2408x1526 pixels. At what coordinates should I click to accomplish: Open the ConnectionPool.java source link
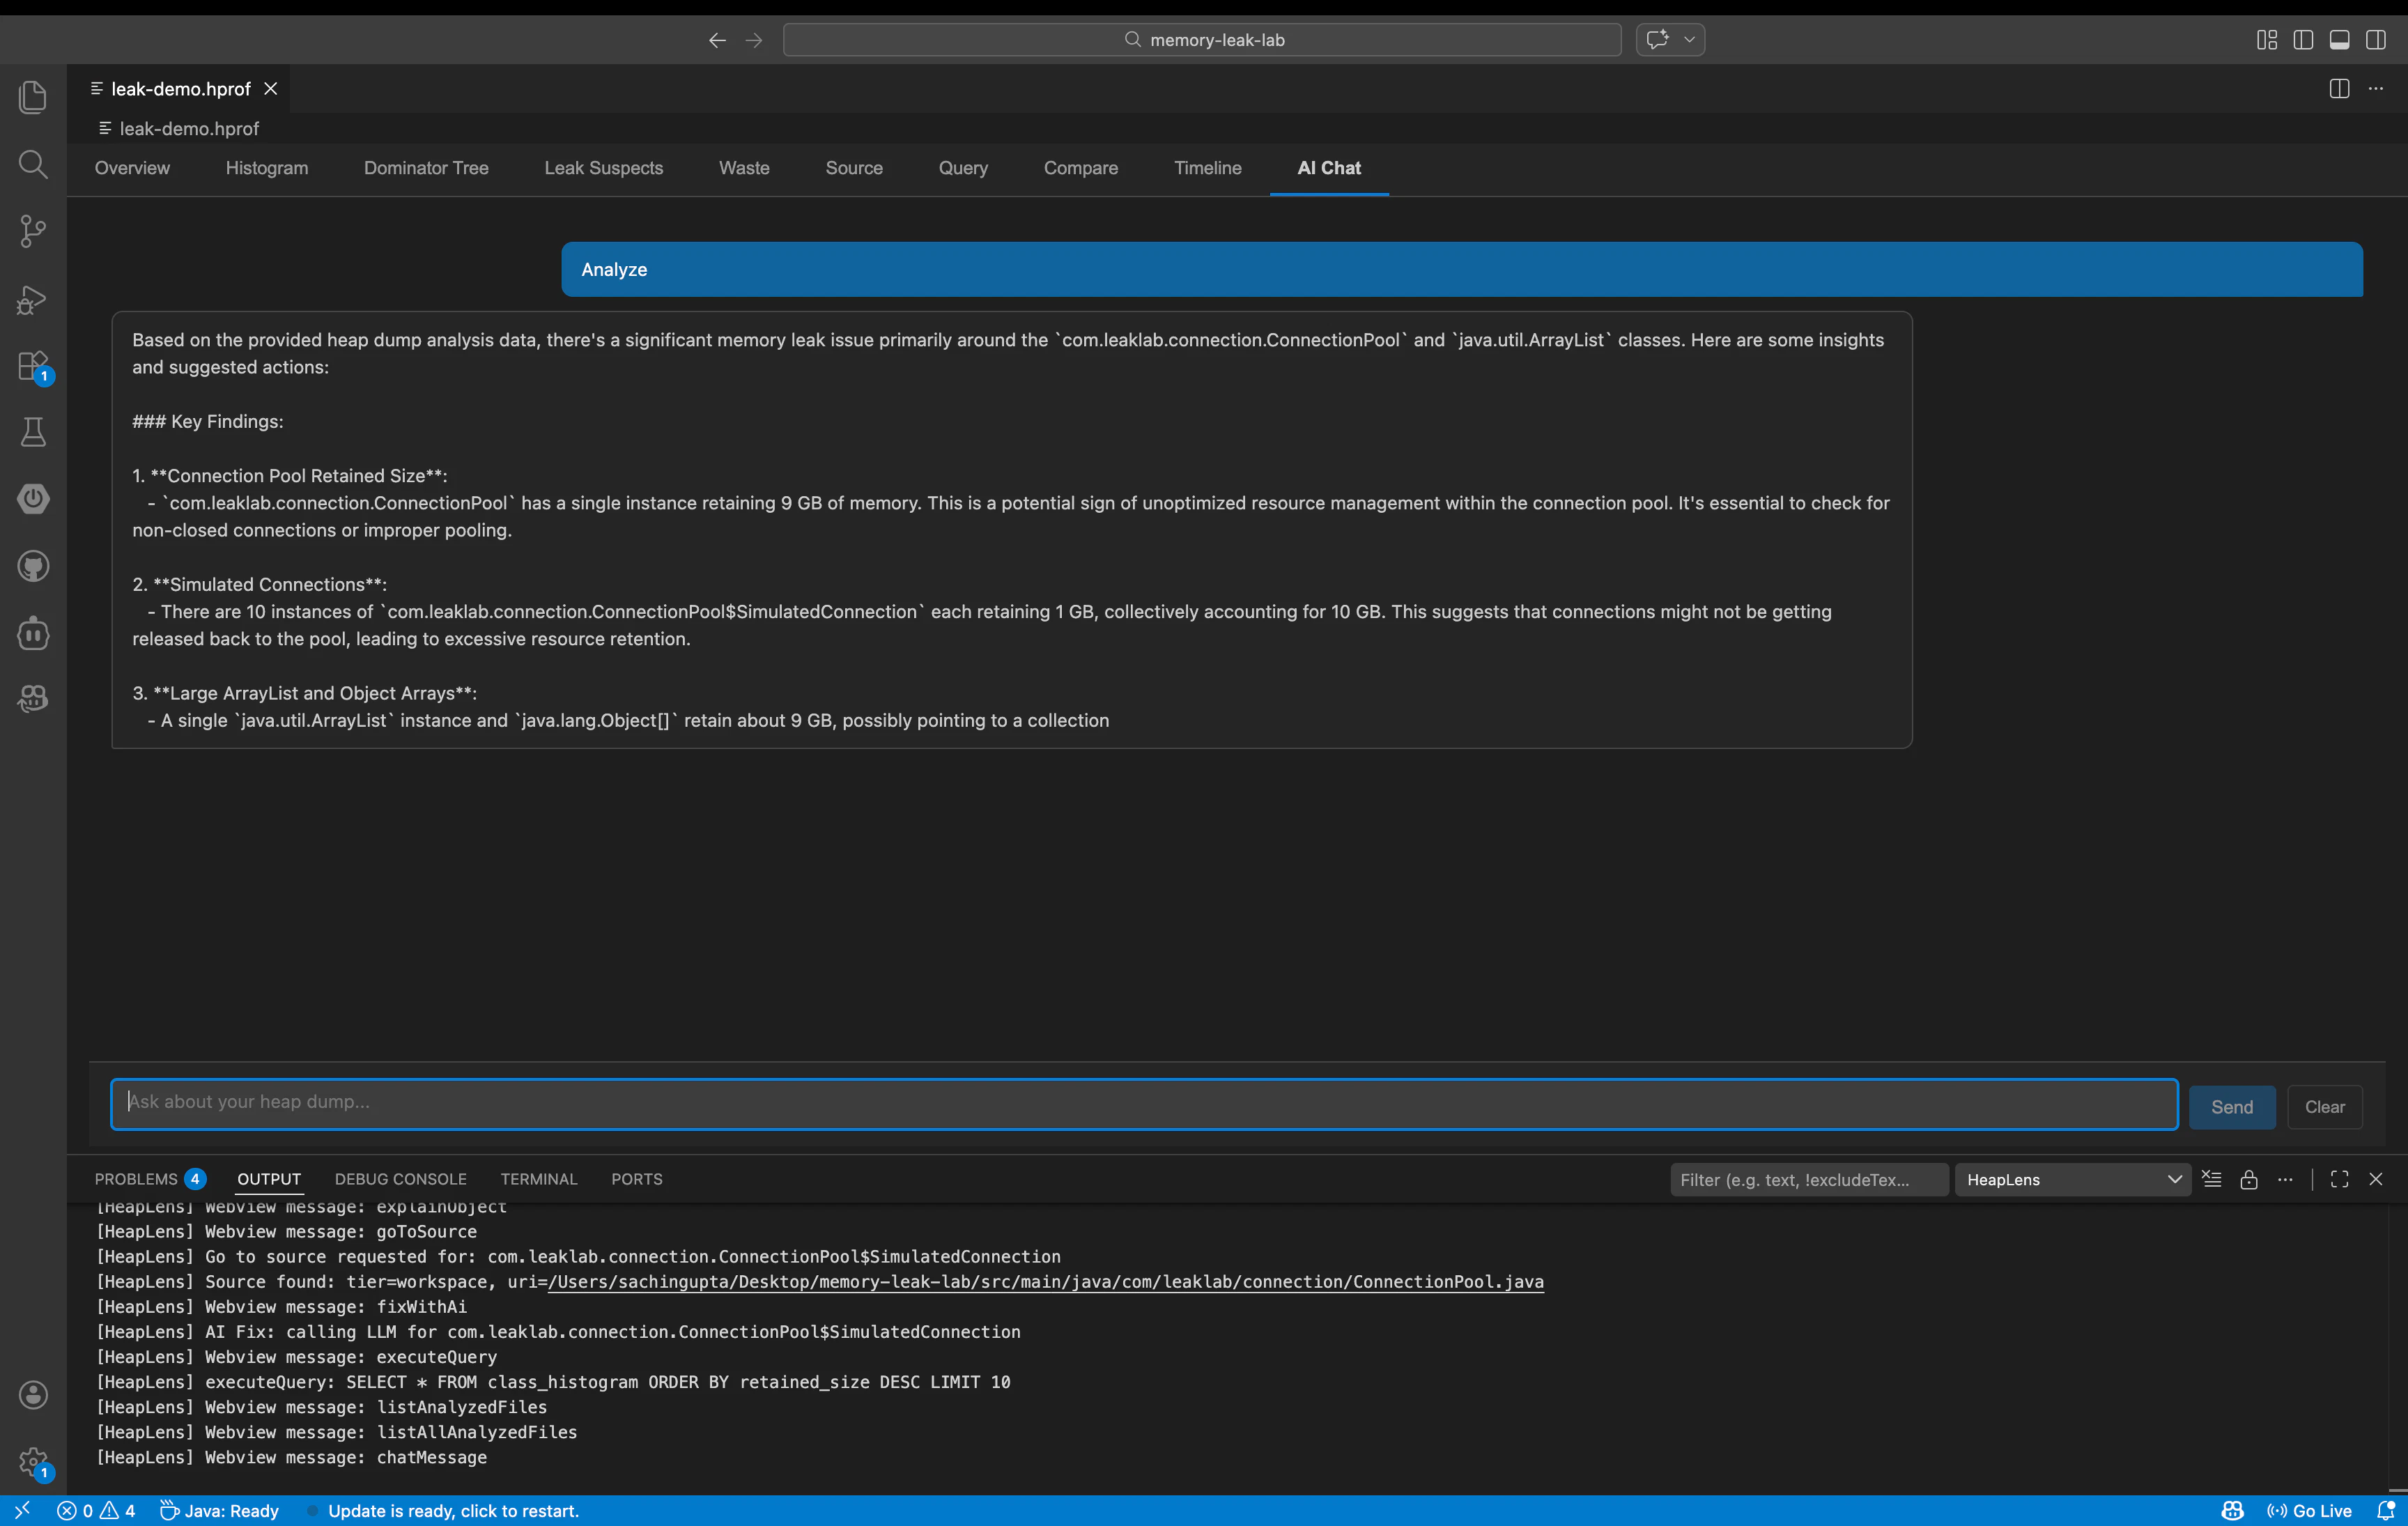(1045, 1282)
